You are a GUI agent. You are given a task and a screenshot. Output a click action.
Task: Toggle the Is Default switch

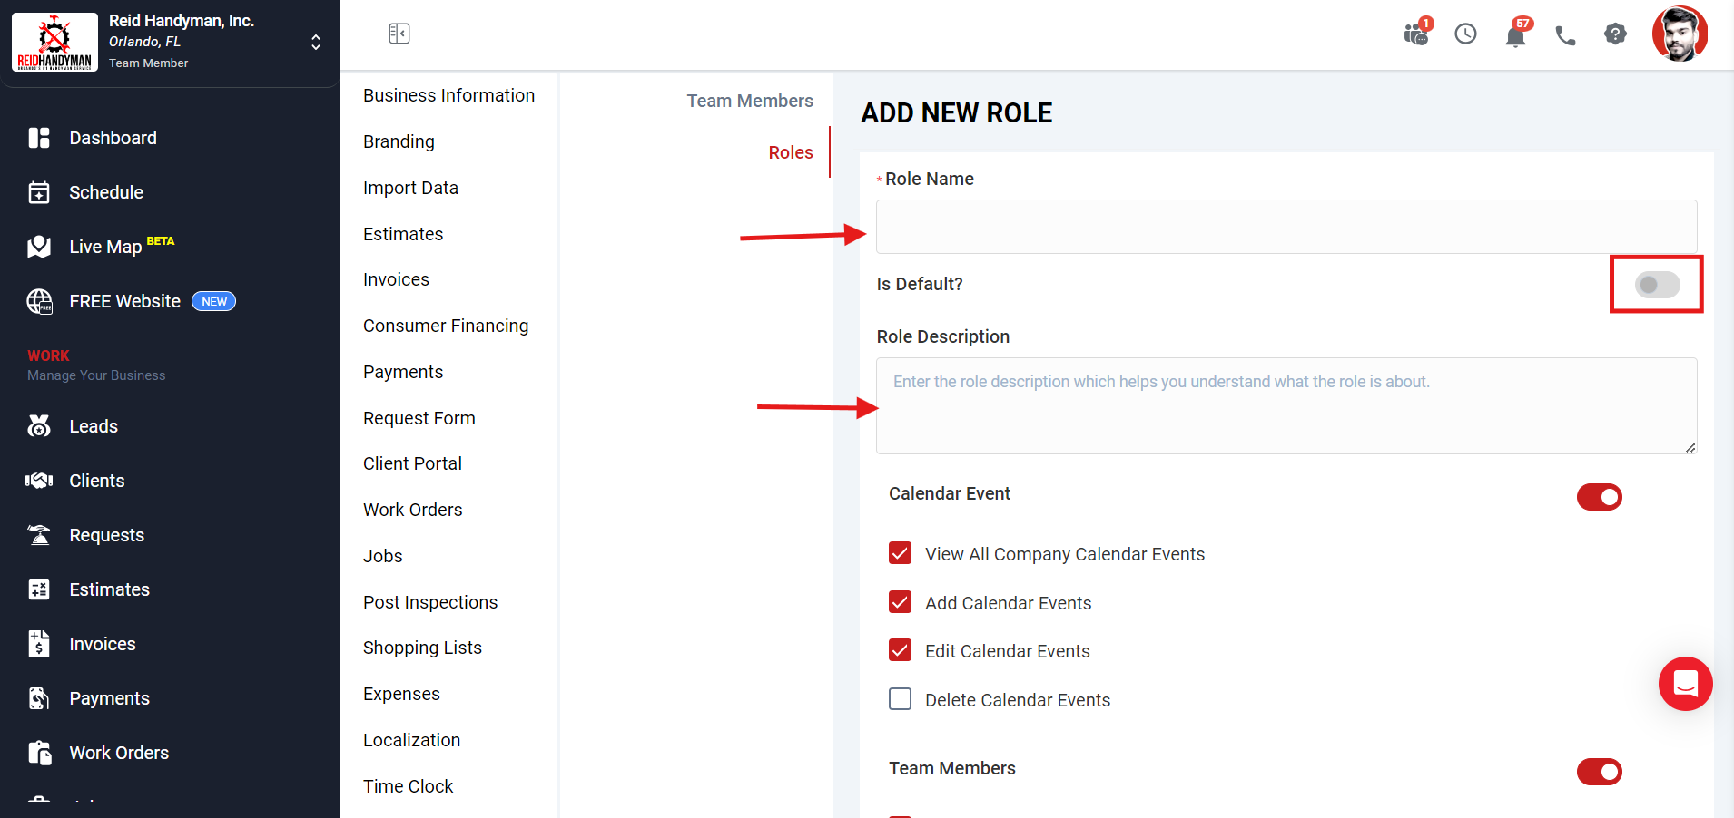click(x=1657, y=285)
